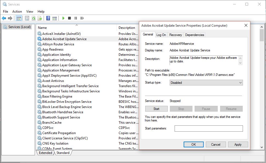Click the Export List toolbar icon
266x163 pixels.
coord(40,18)
